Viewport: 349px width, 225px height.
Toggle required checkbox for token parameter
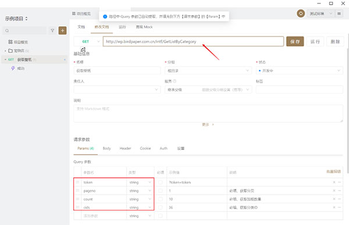[161, 183]
